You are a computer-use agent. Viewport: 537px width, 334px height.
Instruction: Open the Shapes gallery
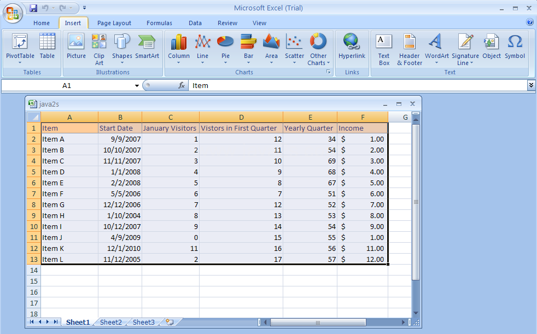tap(122, 49)
